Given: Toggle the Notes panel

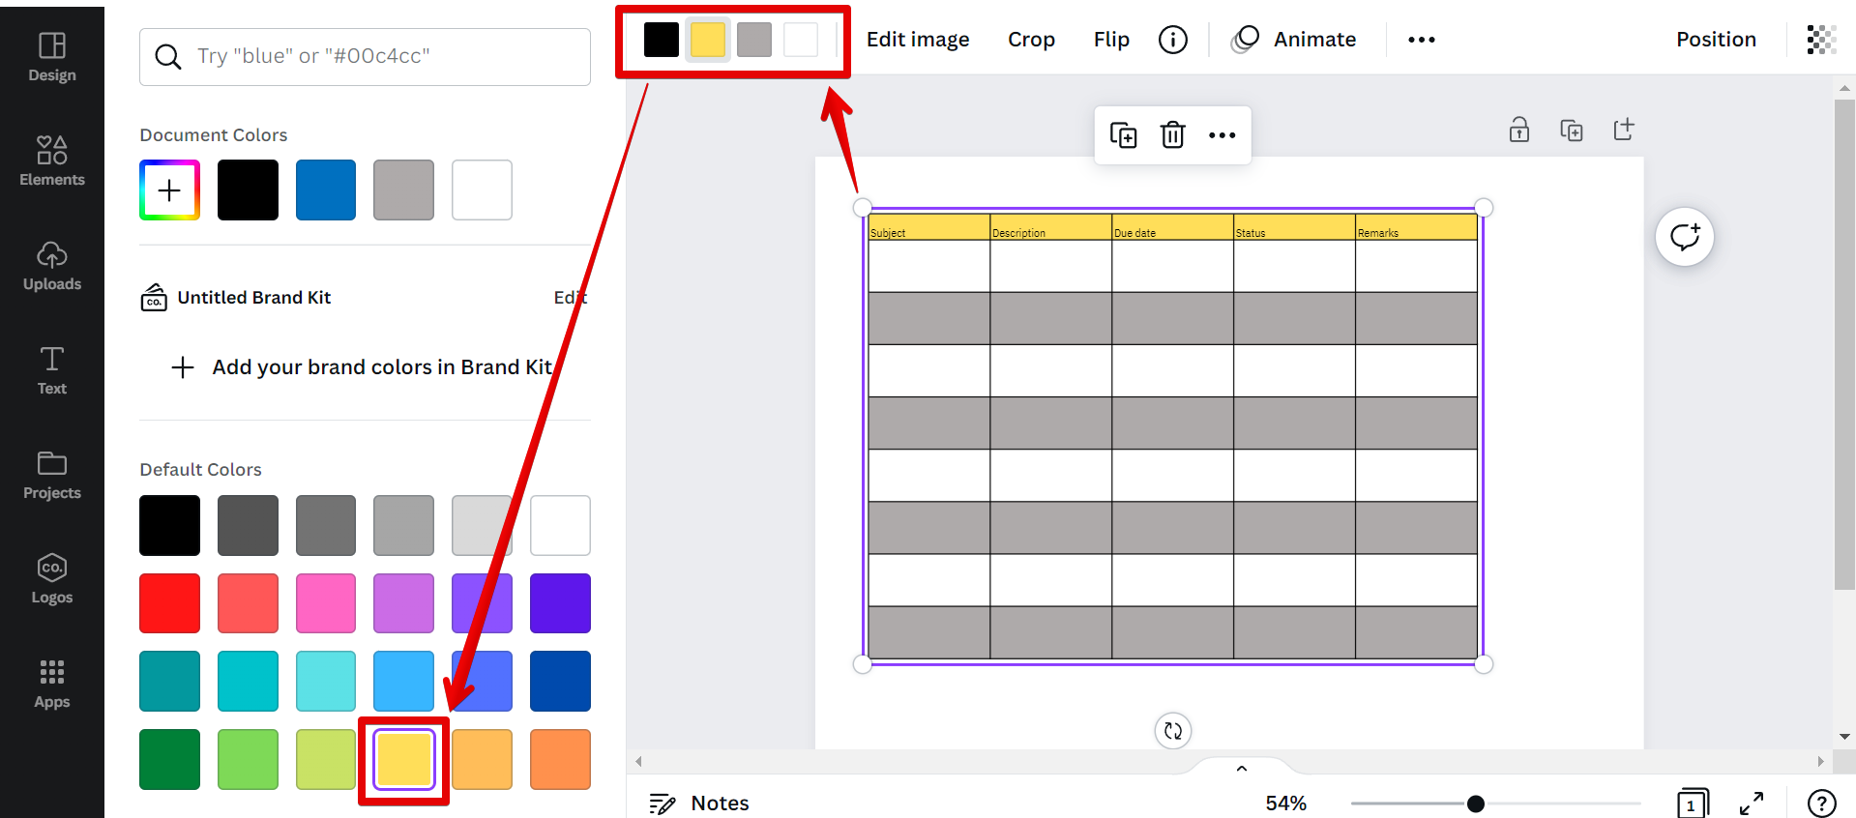Looking at the screenshot, I should point(699,803).
